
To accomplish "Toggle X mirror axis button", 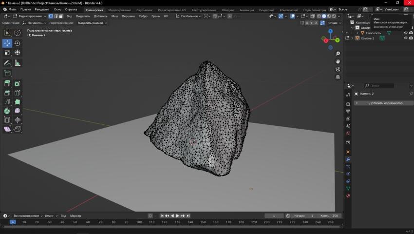I will point(307,23).
